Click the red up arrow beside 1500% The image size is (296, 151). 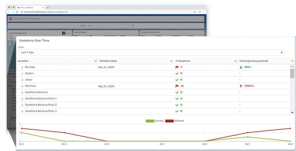click(241, 86)
